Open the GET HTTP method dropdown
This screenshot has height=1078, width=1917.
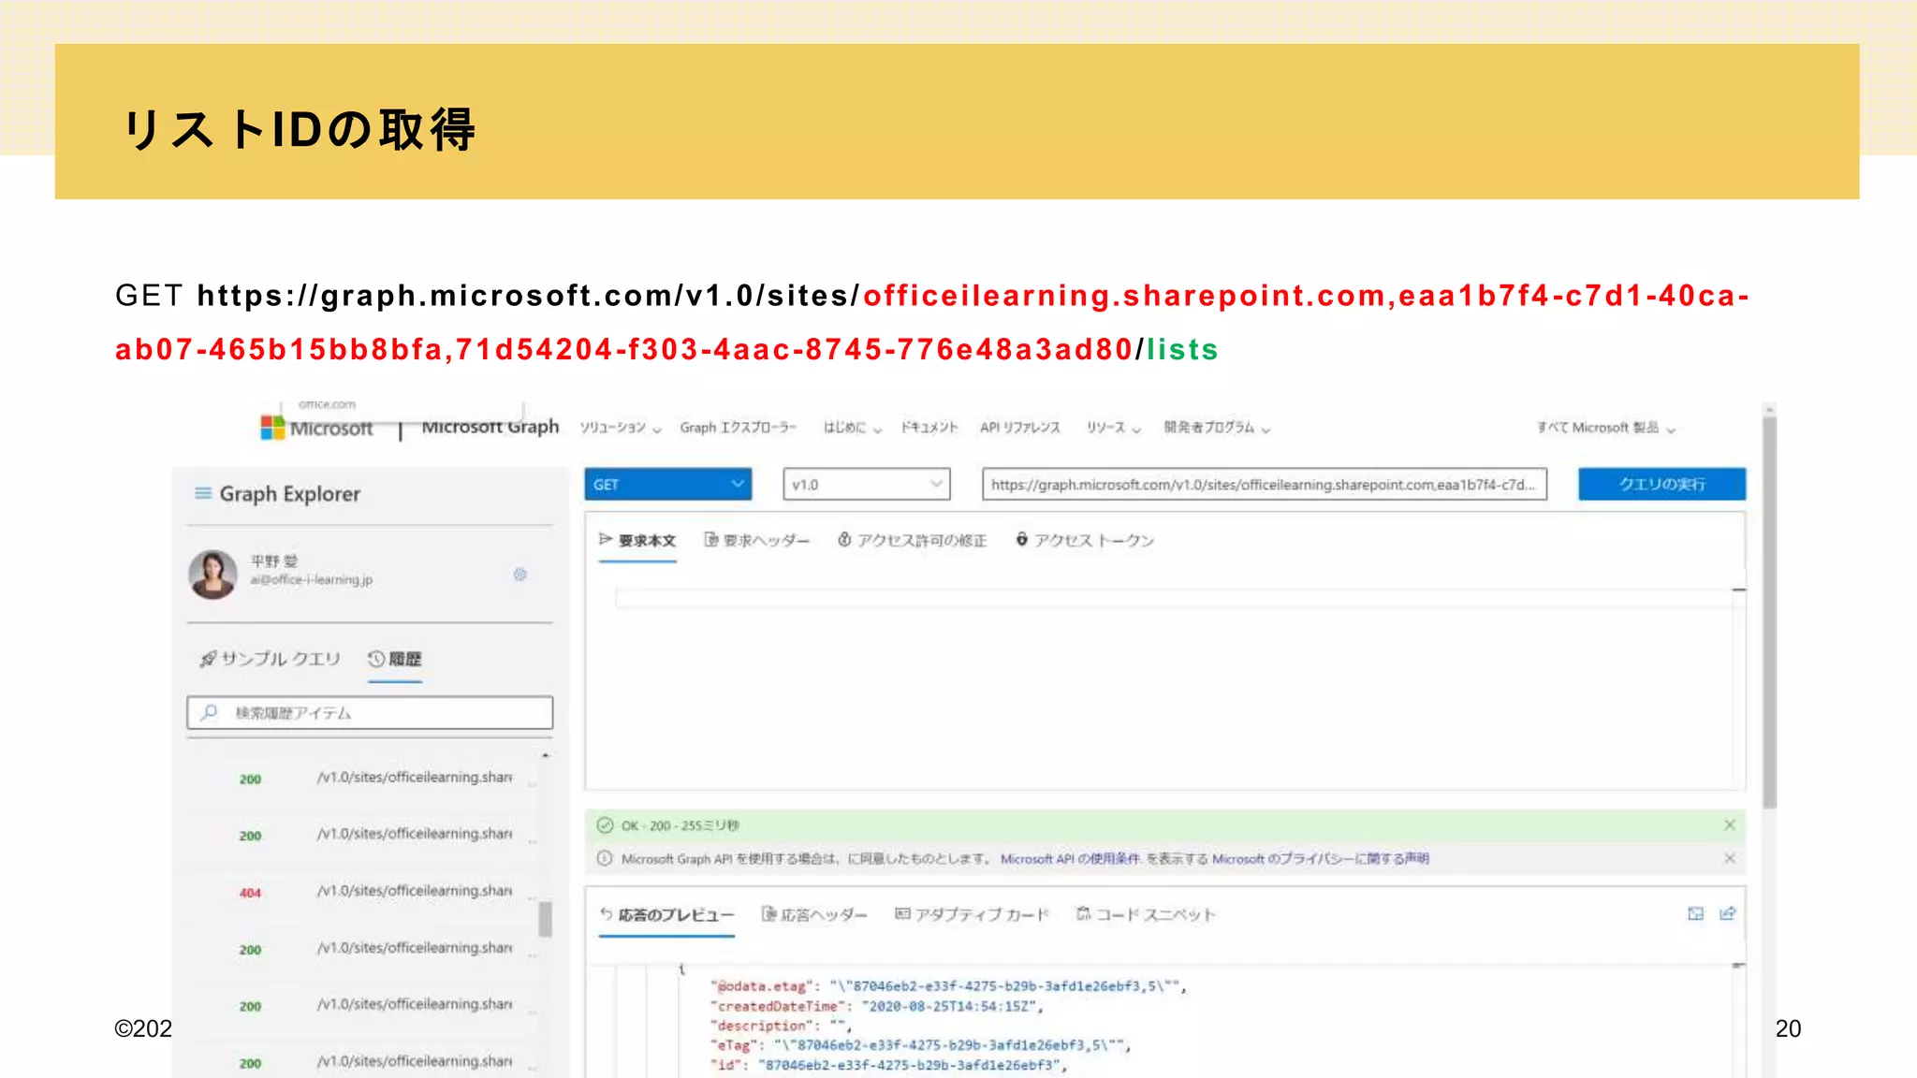[x=667, y=484]
